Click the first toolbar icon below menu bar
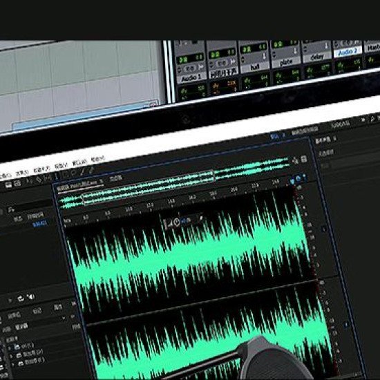380x380 pixels. (x=8, y=185)
